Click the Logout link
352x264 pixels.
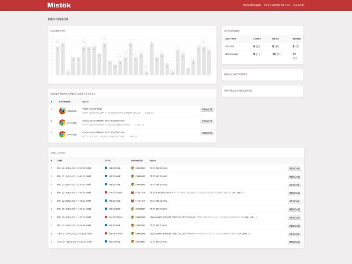point(298,5)
